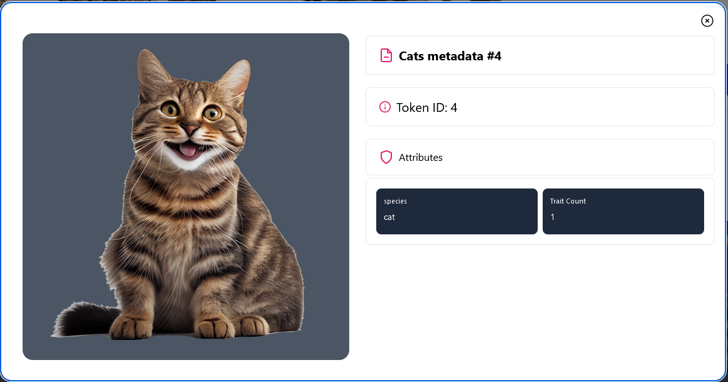Click the pink document icon beside the title

click(386, 56)
